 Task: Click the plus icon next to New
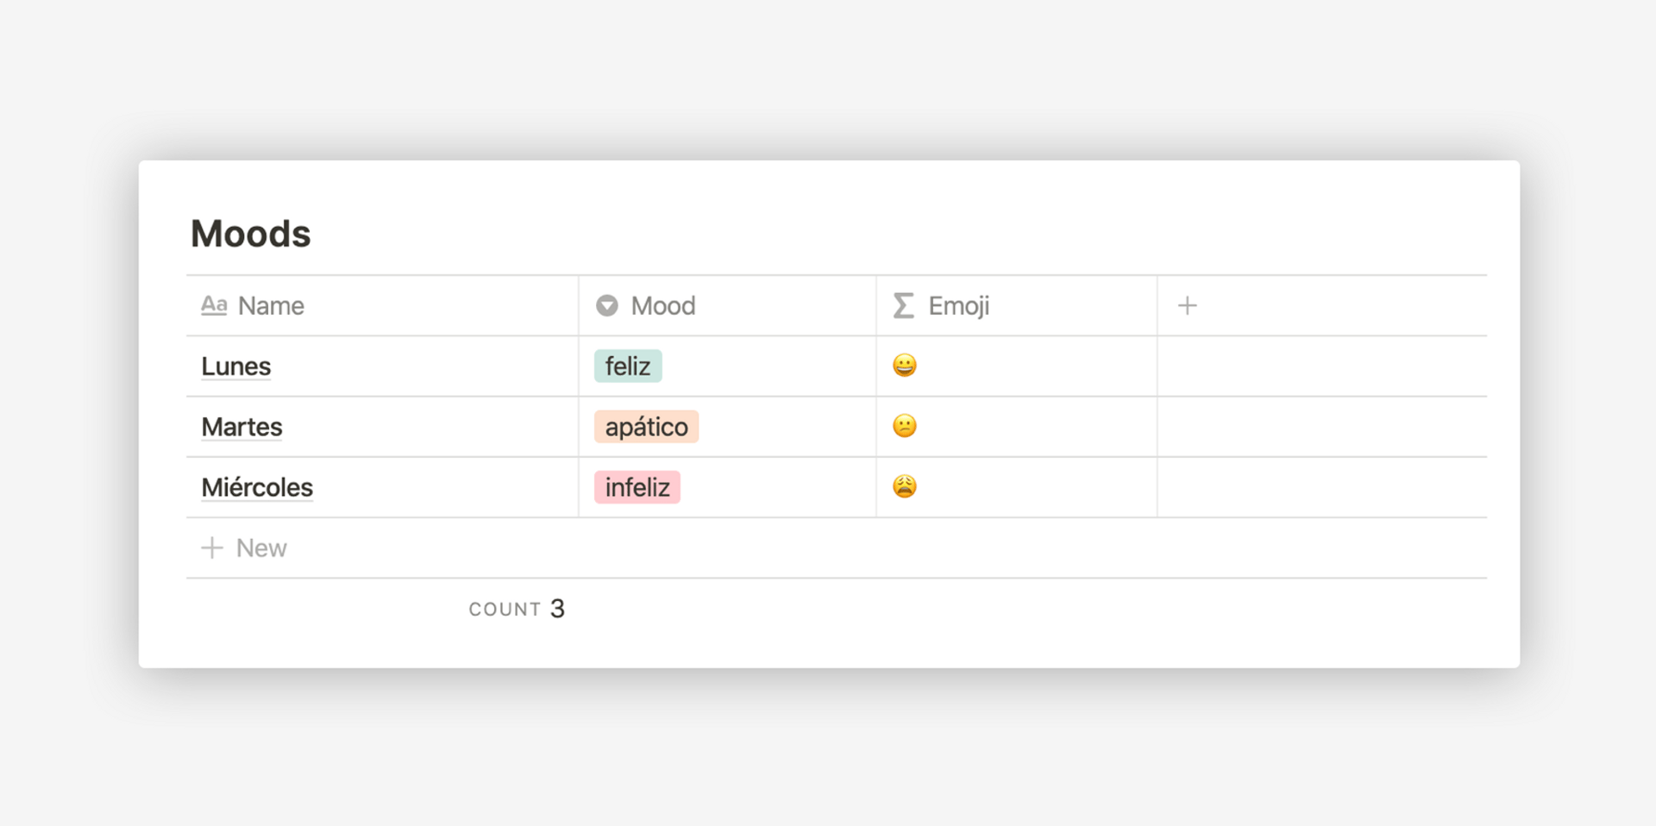(211, 548)
